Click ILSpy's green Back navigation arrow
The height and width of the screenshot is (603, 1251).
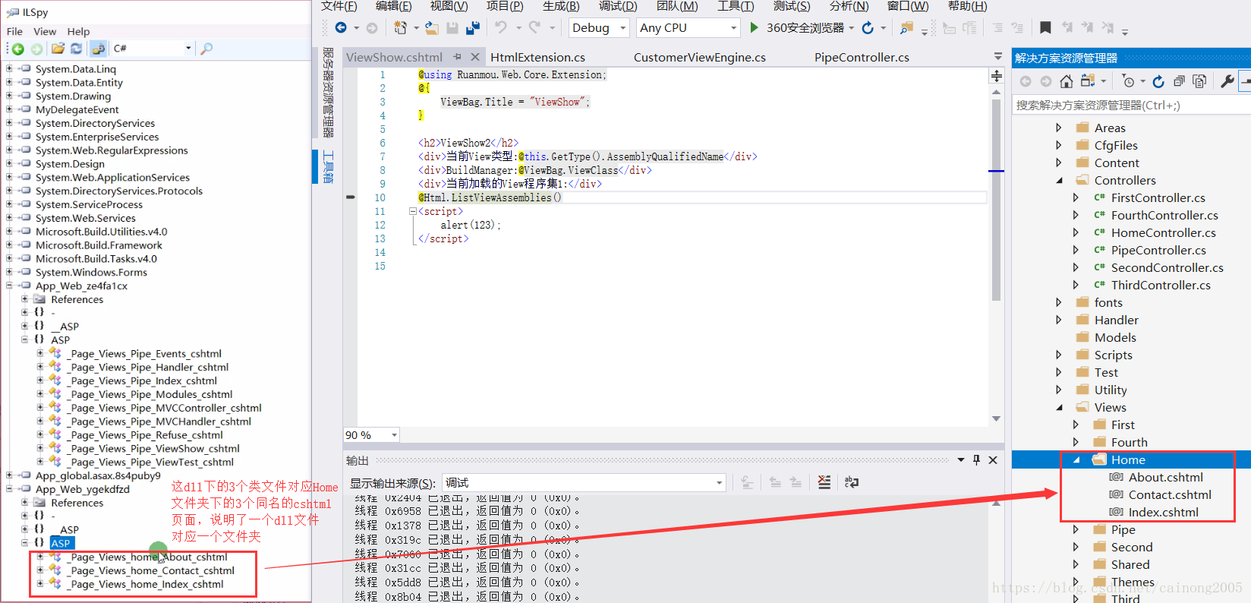pos(17,49)
